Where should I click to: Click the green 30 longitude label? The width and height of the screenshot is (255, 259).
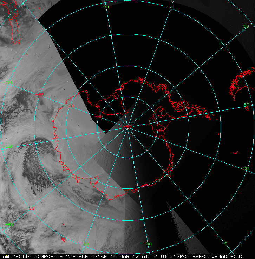246,168
